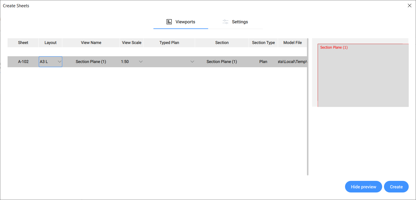Click the Viewports tab icon

(x=169, y=22)
